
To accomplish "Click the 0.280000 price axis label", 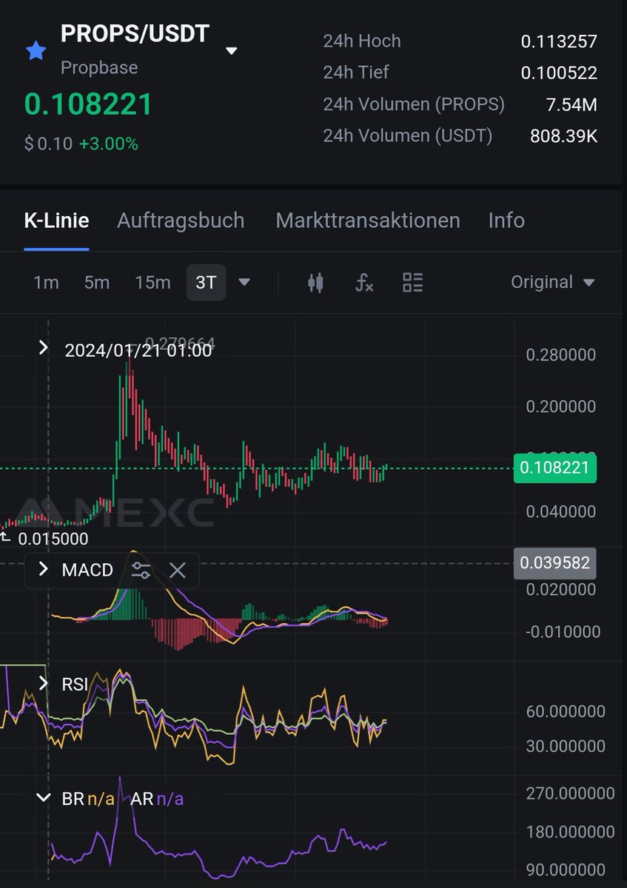I will (x=560, y=355).
